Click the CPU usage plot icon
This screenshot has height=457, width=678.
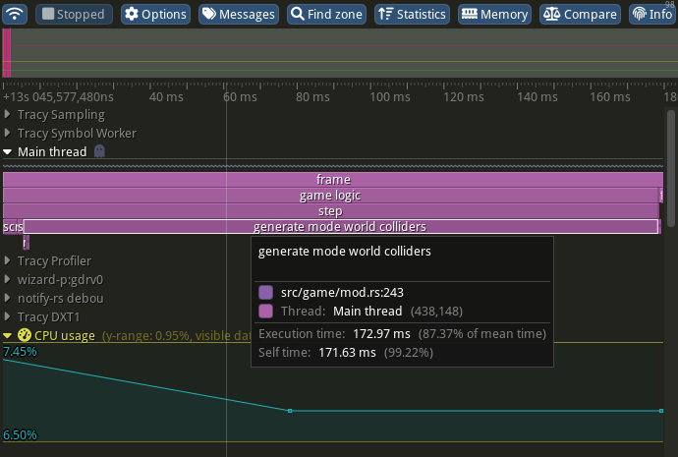[x=25, y=335]
